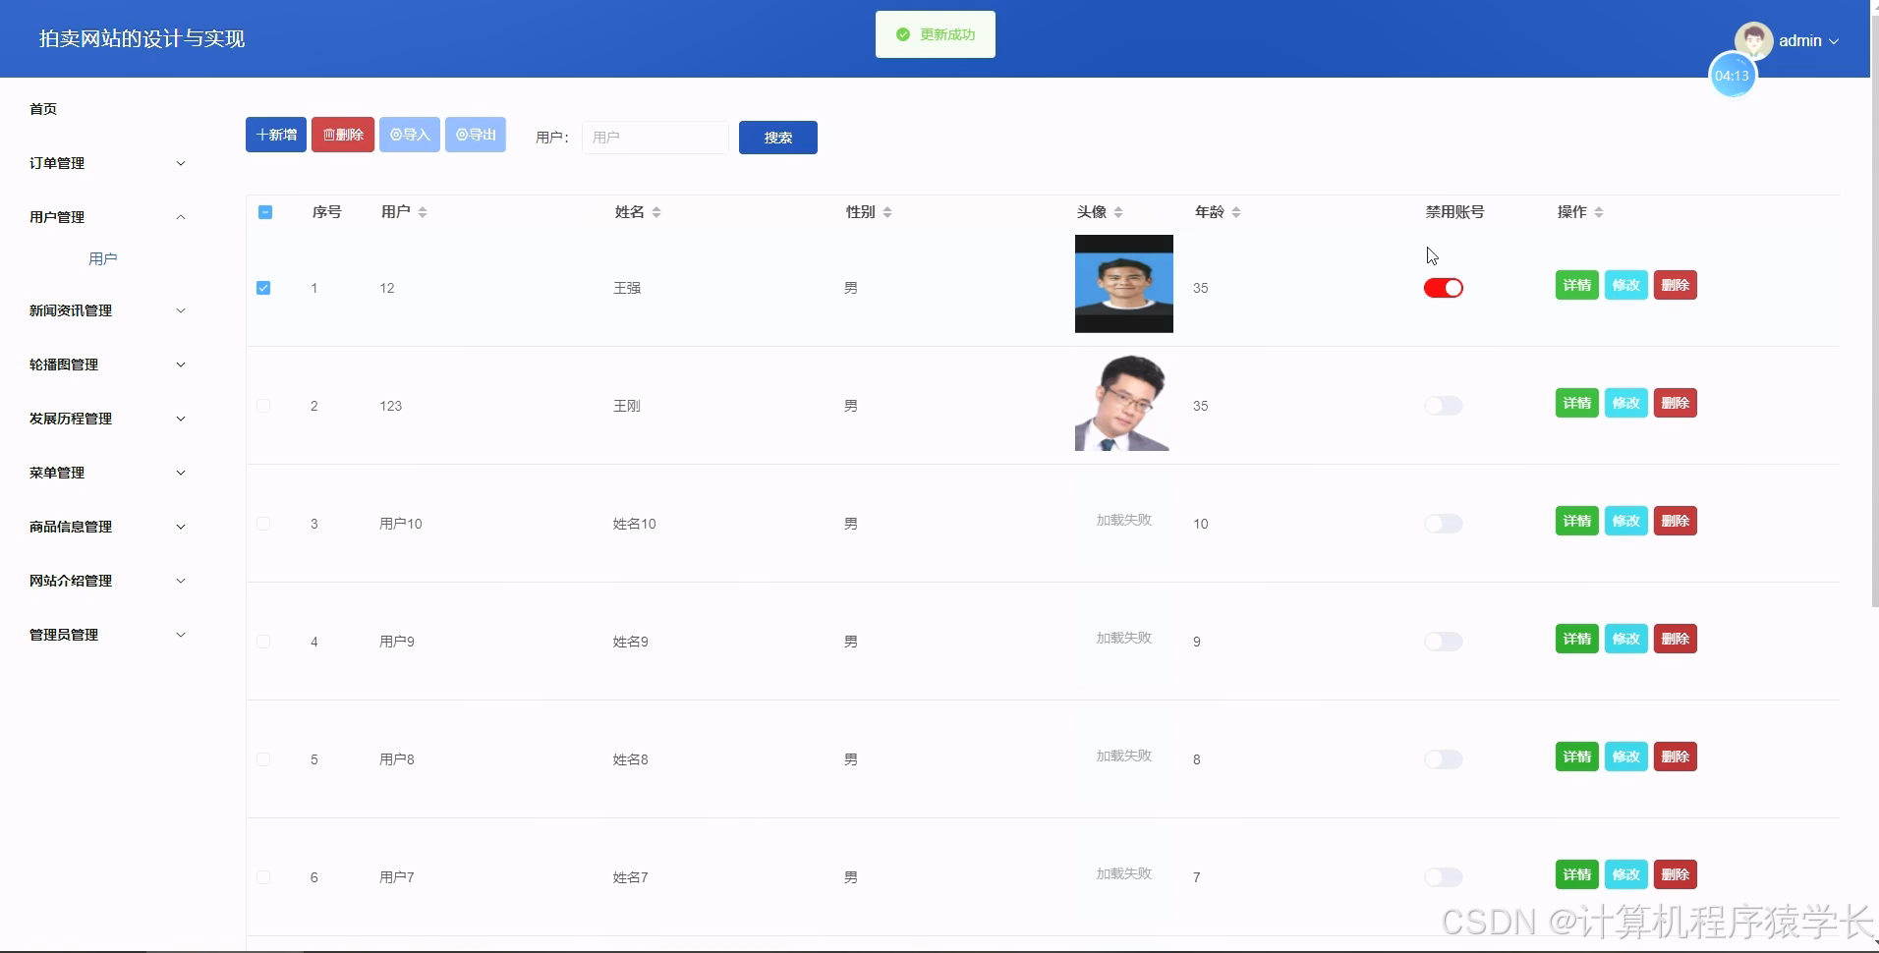Sort the 年龄 column using its sort arrows
Screen dimensions: 1879x953
[1238, 211]
